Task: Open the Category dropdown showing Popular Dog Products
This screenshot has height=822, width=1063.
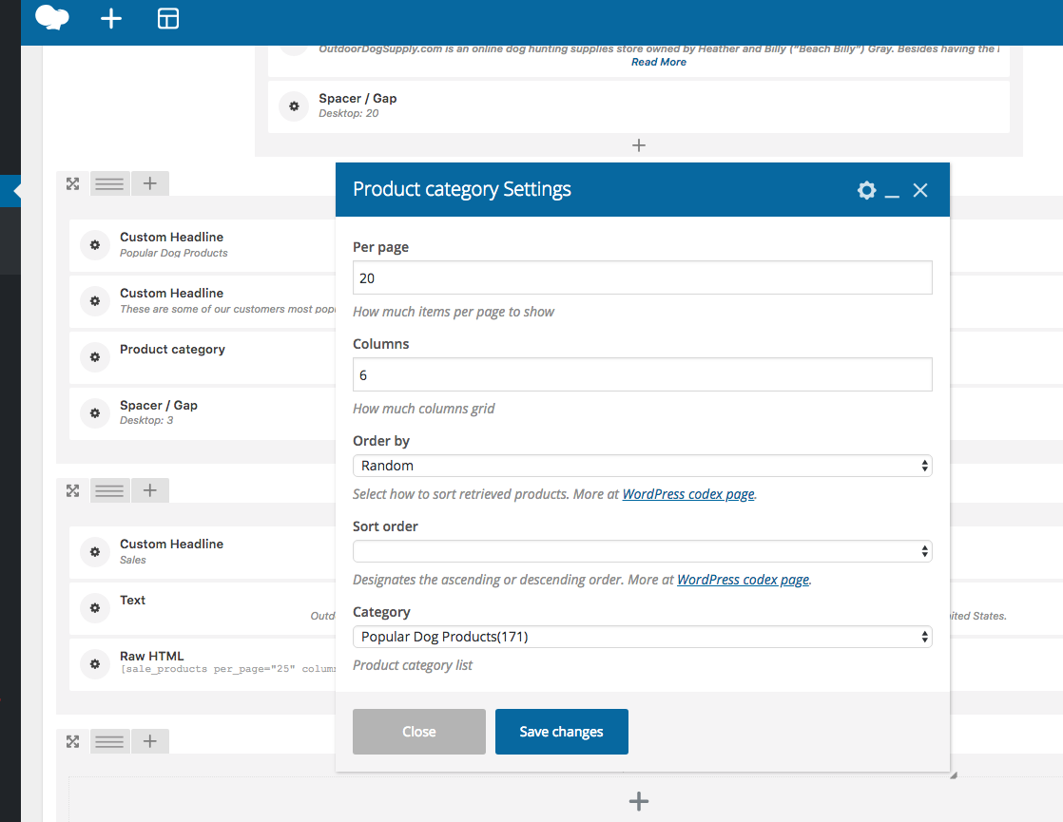Action: pos(642,637)
